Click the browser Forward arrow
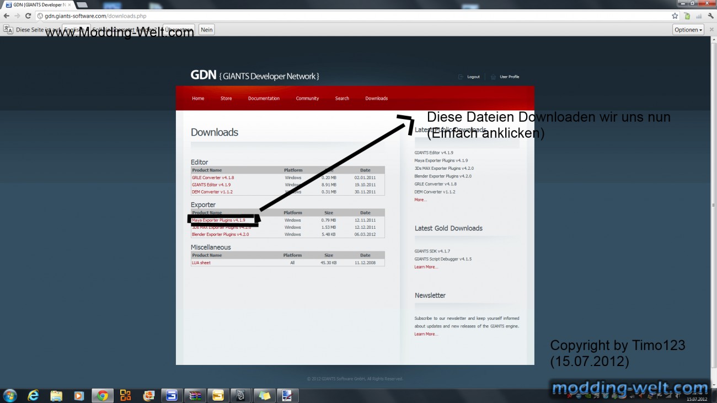This screenshot has width=717, height=403. pos(17,16)
